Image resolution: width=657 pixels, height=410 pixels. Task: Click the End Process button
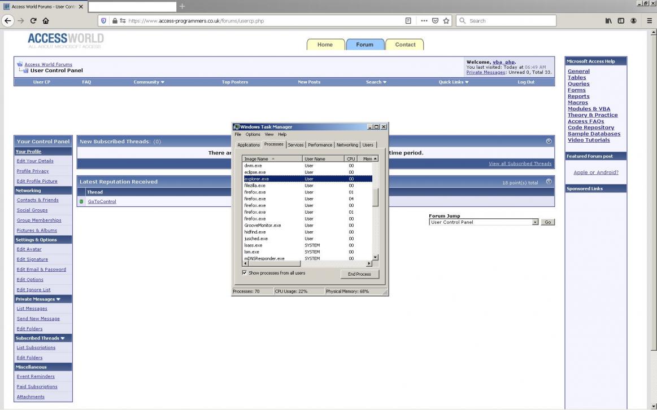point(359,274)
